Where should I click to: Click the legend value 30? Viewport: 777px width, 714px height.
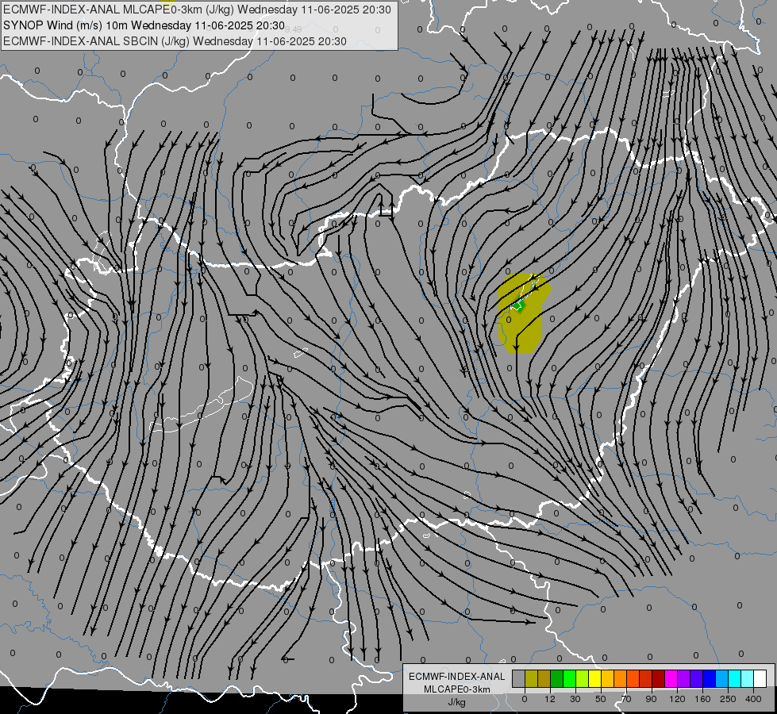click(575, 699)
